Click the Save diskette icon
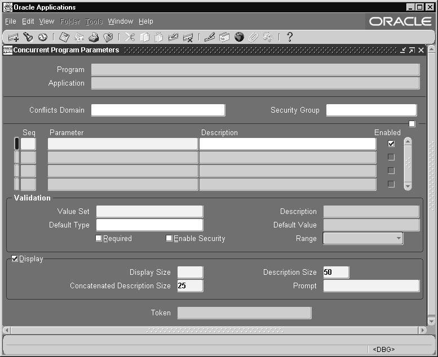Viewport: 438px width, 357px height. point(64,37)
